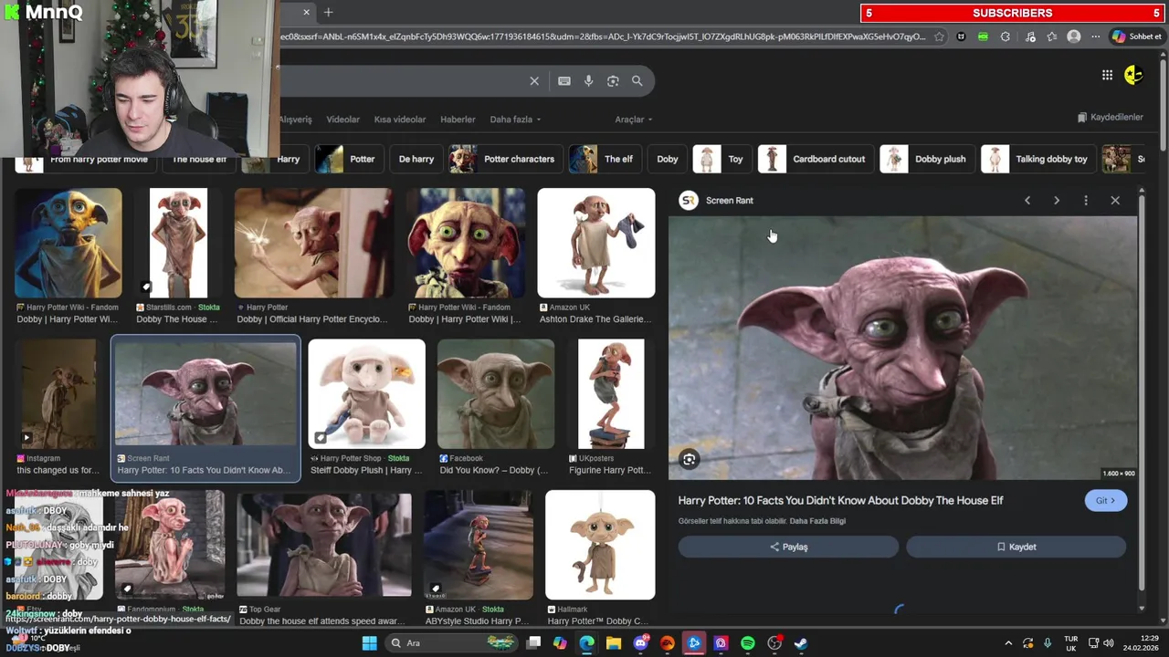The image size is (1169, 657).
Task: Open the three-dot menu in preview panel
Action: pos(1086,200)
